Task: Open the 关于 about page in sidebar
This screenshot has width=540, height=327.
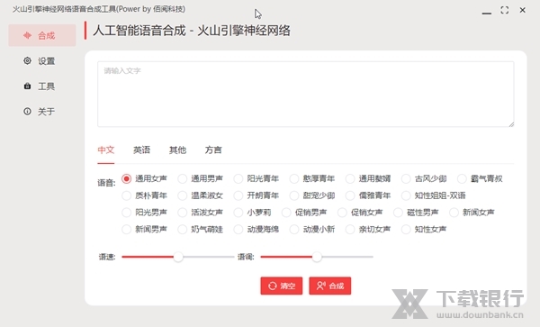Action: tap(42, 112)
